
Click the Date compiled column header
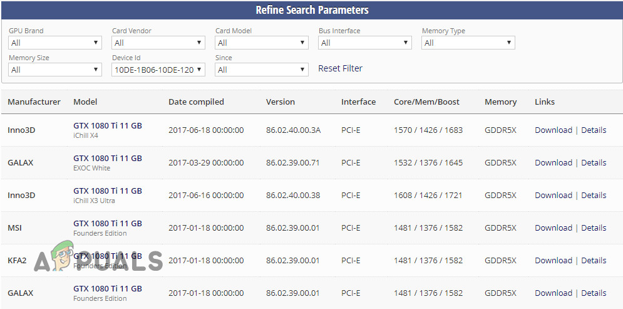click(196, 102)
